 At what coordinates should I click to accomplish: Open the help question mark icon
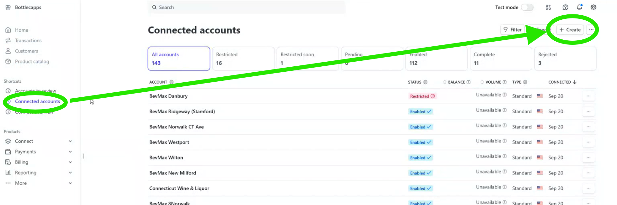tap(565, 7)
